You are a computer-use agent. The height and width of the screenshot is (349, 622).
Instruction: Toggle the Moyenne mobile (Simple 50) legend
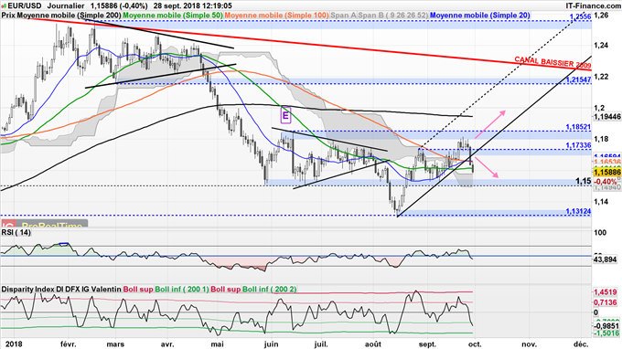[173, 15]
